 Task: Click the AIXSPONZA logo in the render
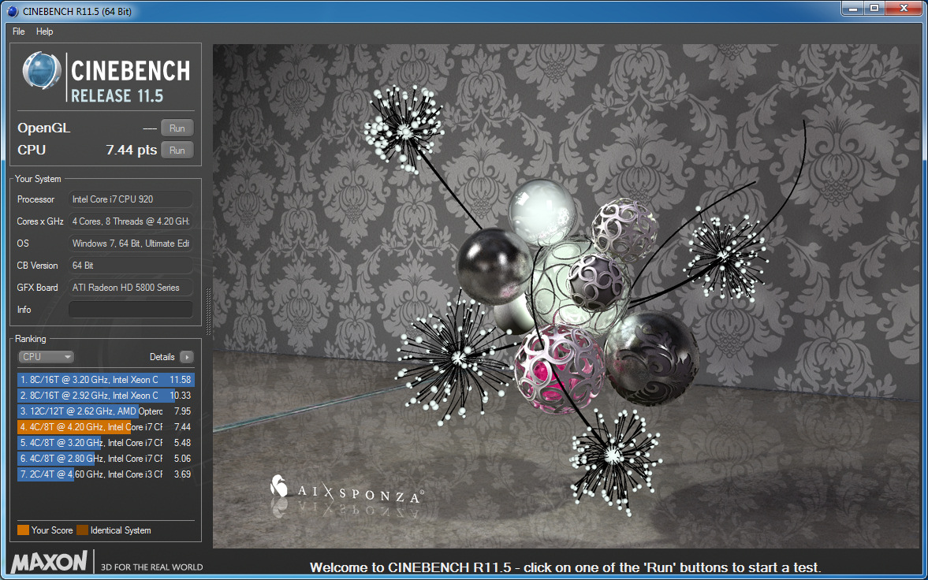pyautogui.click(x=347, y=490)
